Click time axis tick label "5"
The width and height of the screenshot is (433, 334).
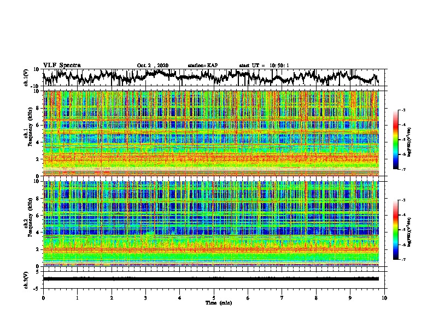click(214, 298)
